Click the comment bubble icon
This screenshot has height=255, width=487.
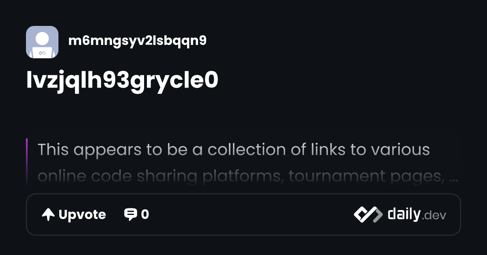[x=130, y=214]
